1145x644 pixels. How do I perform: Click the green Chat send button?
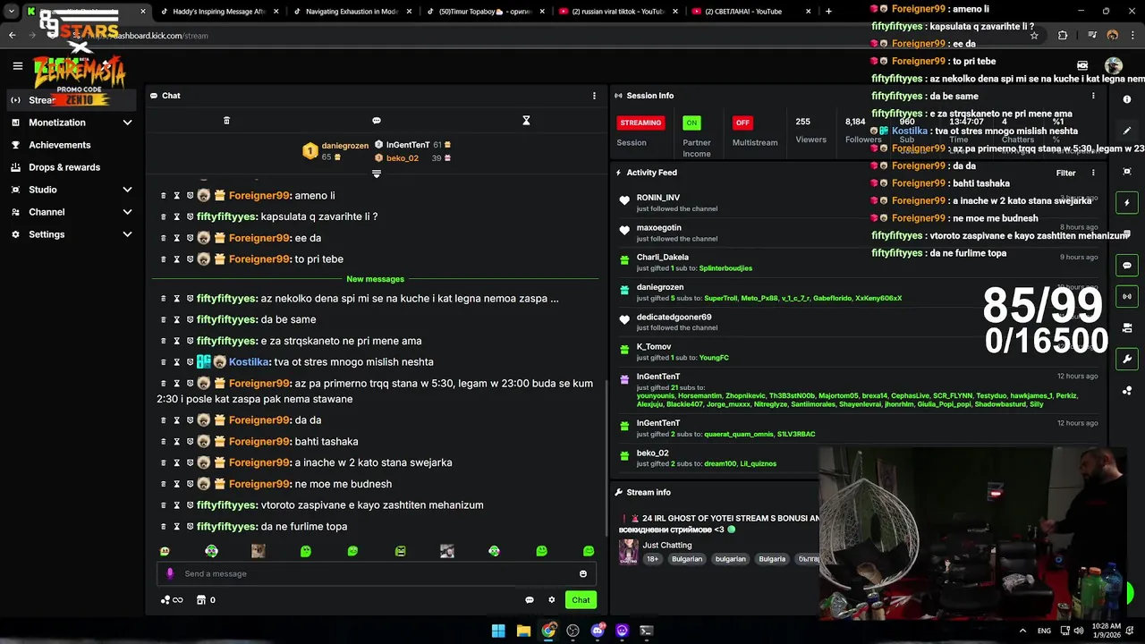click(x=581, y=600)
